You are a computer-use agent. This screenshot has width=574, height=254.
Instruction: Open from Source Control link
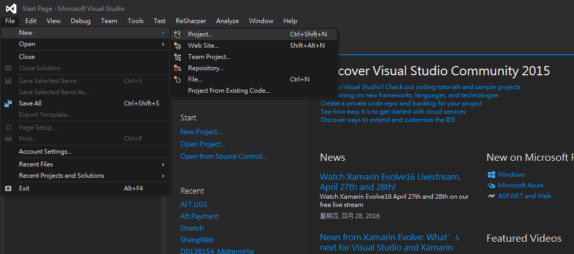tap(223, 157)
